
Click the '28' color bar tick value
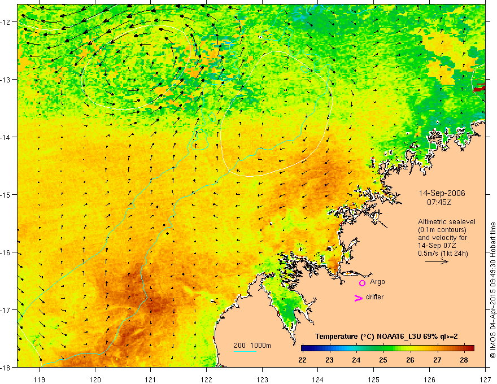(x=464, y=360)
